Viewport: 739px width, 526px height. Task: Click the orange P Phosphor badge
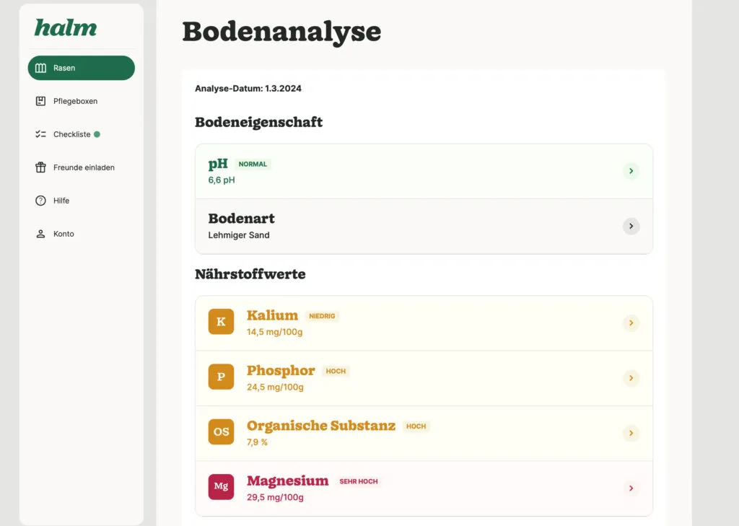pyautogui.click(x=221, y=377)
